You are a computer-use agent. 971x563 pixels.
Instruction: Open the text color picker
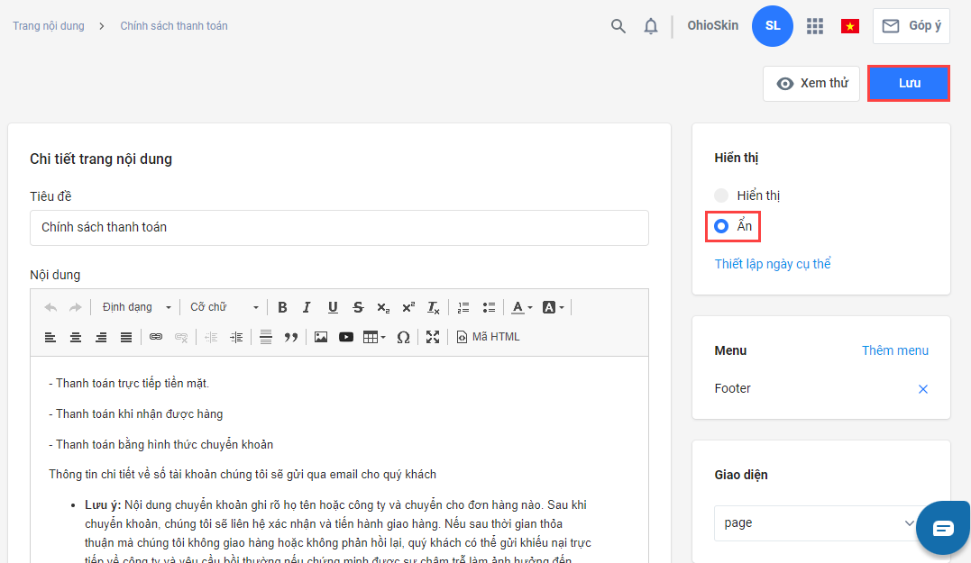[x=521, y=307]
